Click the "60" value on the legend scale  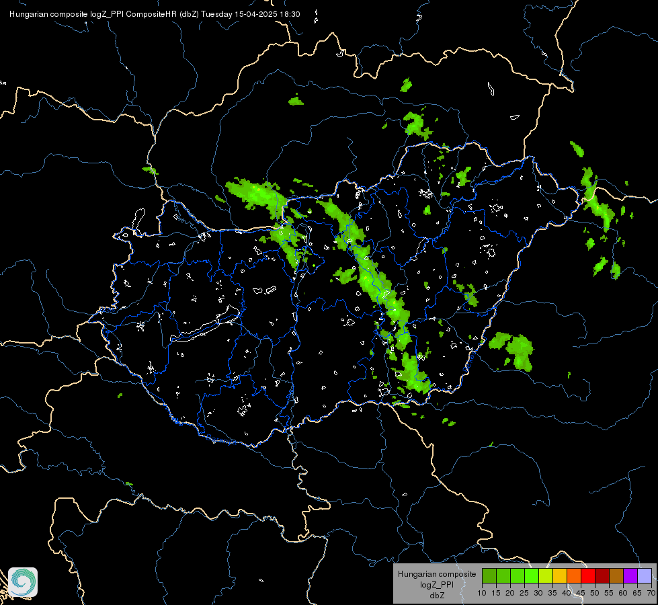(623, 594)
